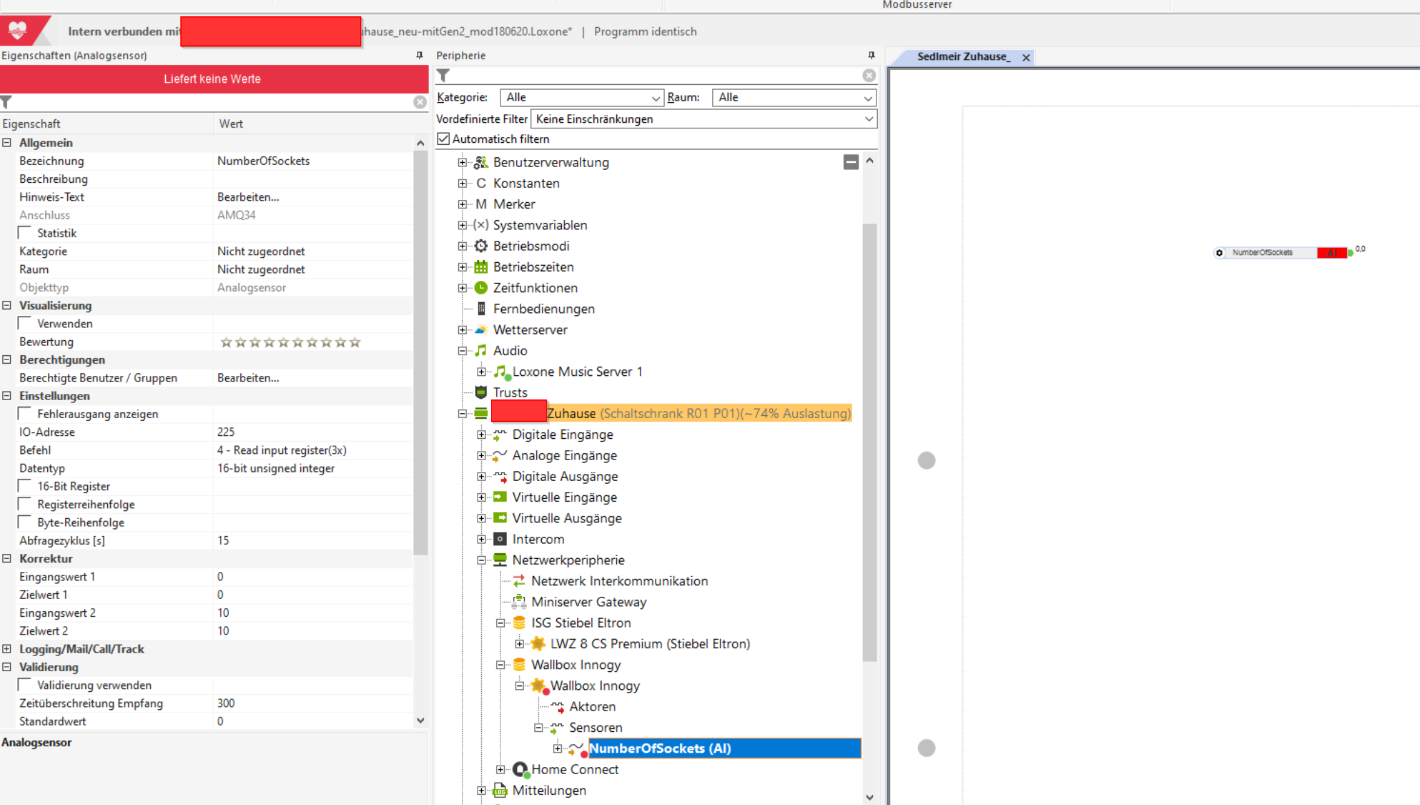Enable Validierung verwenden checkbox
Image resolution: width=1420 pixels, height=805 pixels.
(x=25, y=685)
